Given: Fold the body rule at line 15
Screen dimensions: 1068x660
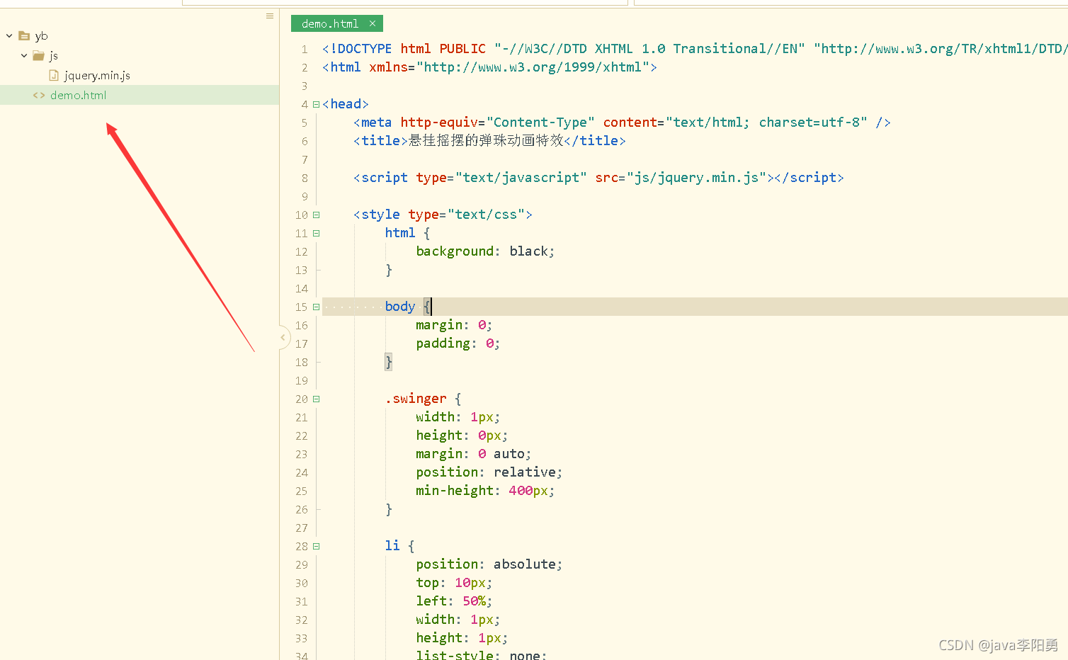Looking at the screenshot, I should (316, 307).
